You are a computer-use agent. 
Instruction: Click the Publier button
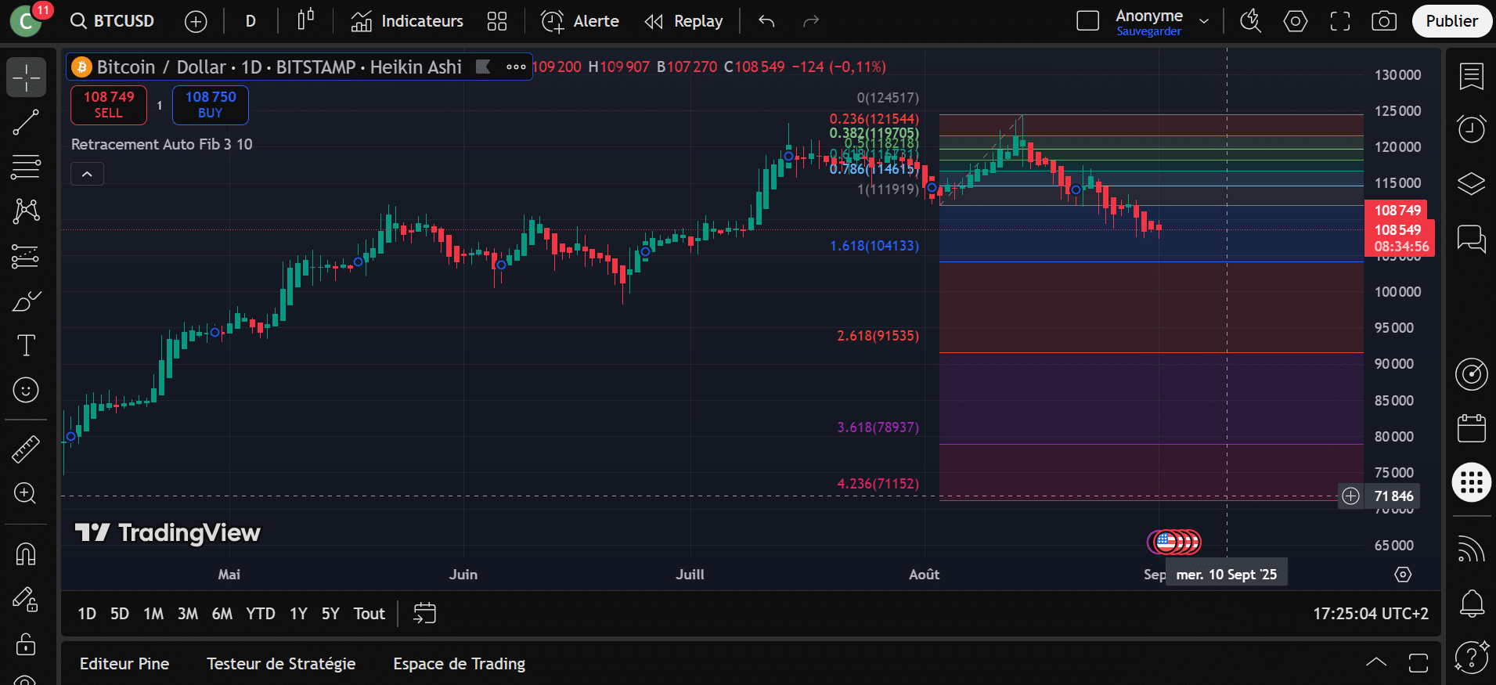(x=1451, y=21)
